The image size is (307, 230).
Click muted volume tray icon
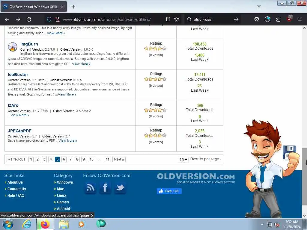pos(277,225)
